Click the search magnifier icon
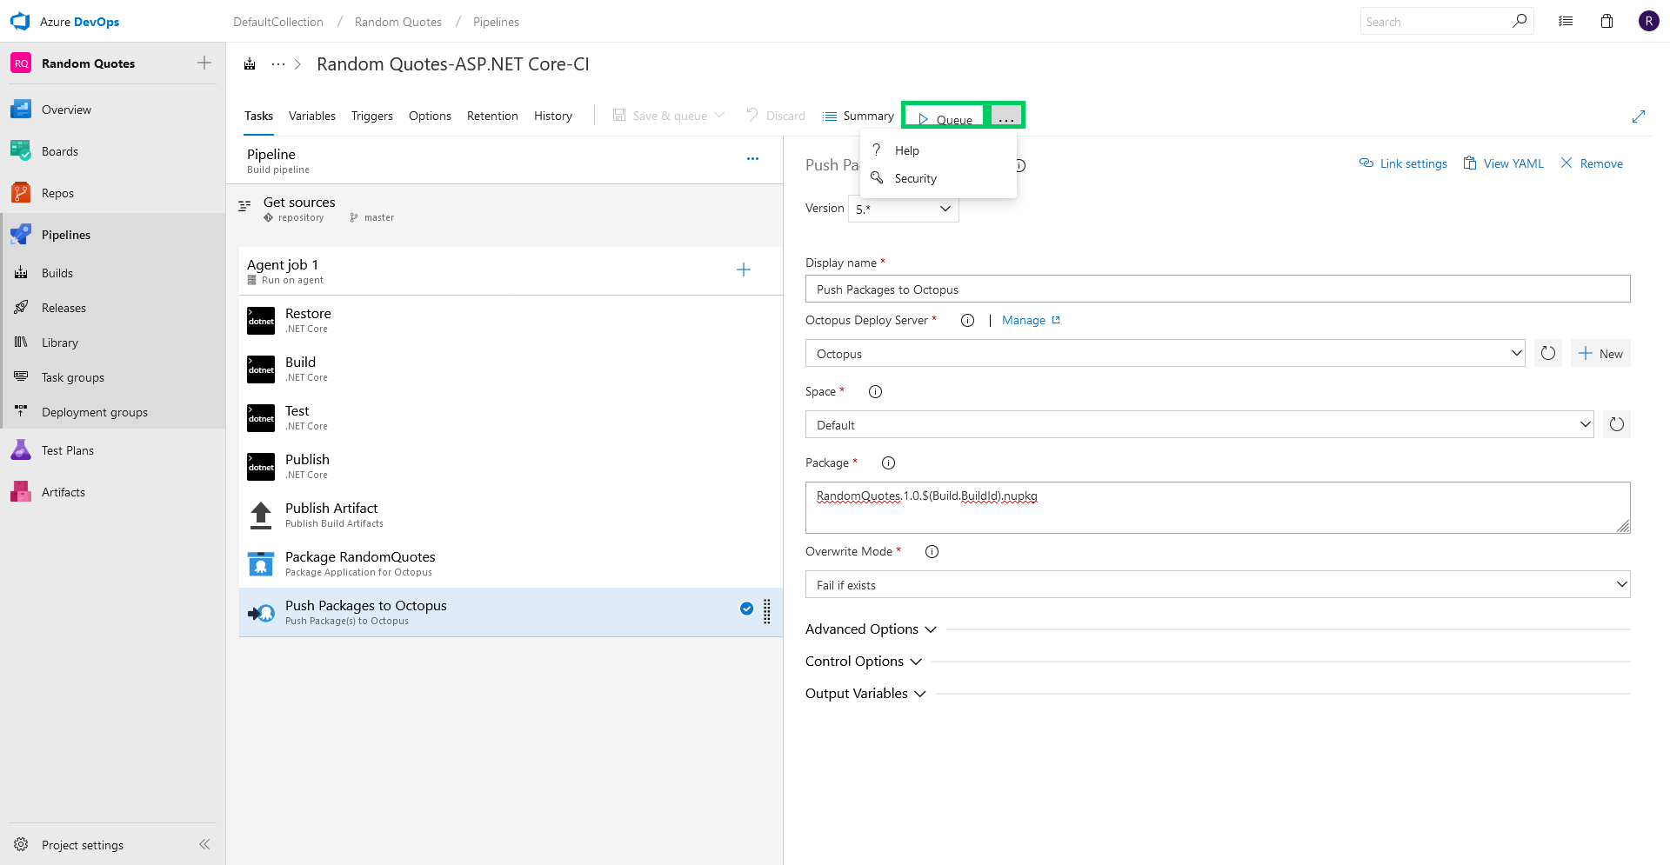 [1520, 21]
